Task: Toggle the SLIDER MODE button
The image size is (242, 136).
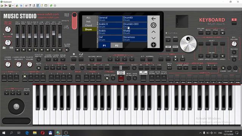Action: coord(67,50)
